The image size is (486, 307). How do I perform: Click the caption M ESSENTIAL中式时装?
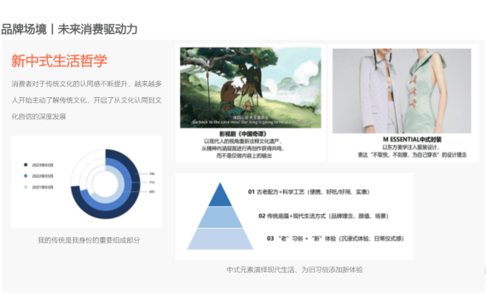(412, 140)
